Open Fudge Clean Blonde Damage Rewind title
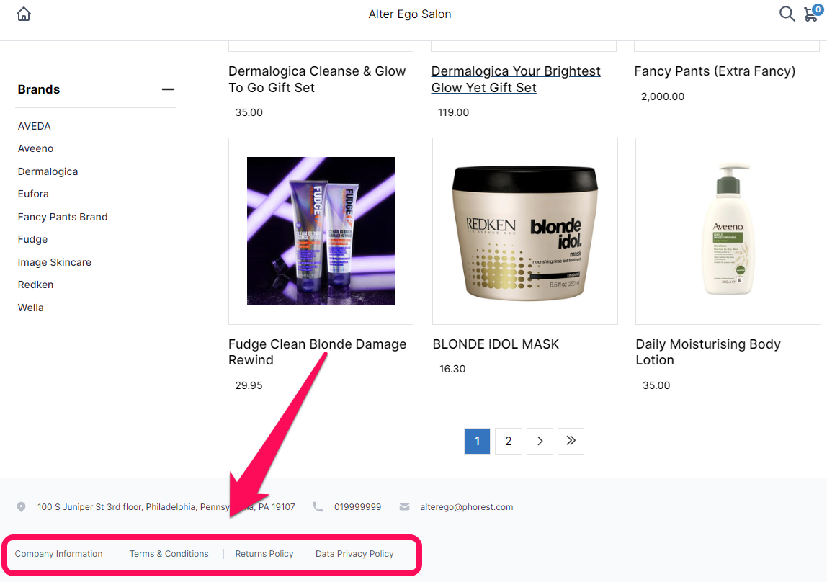Image resolution: width=827 pixels, height=582 pixels. [317, 352]
